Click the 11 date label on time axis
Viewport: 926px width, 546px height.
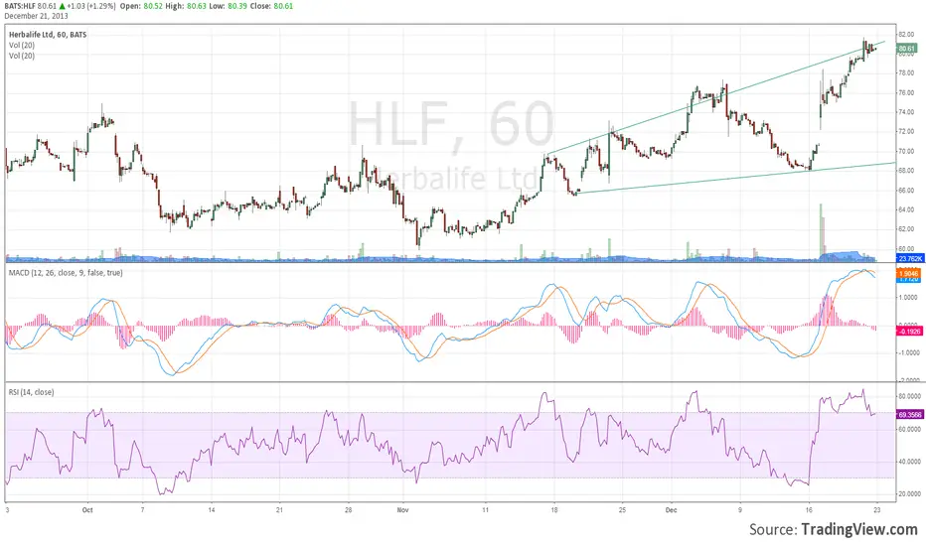point(486,509)
